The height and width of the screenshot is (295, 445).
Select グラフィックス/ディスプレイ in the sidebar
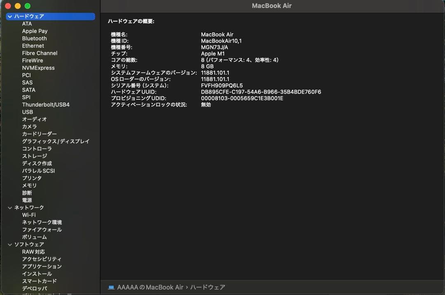point(56,141)
